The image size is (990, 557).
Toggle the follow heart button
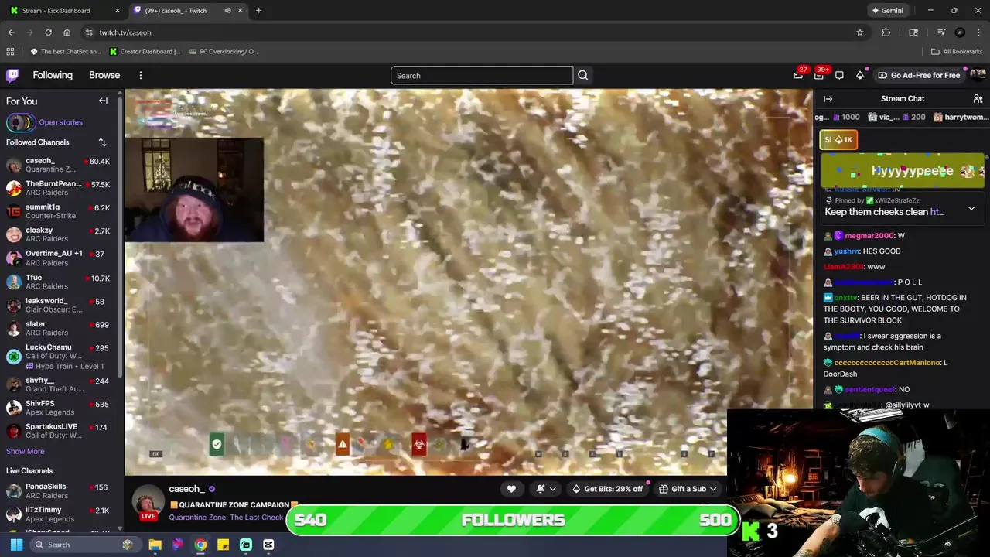511,489
